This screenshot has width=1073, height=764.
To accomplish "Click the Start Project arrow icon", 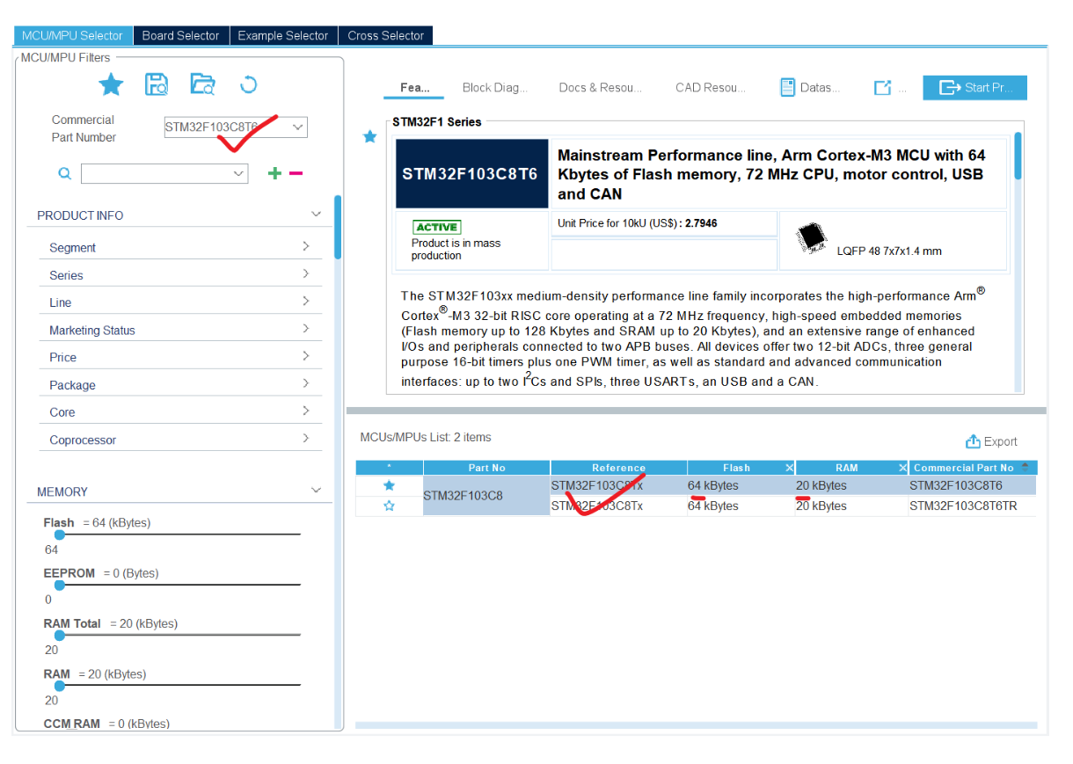I will tap(950, 87).
